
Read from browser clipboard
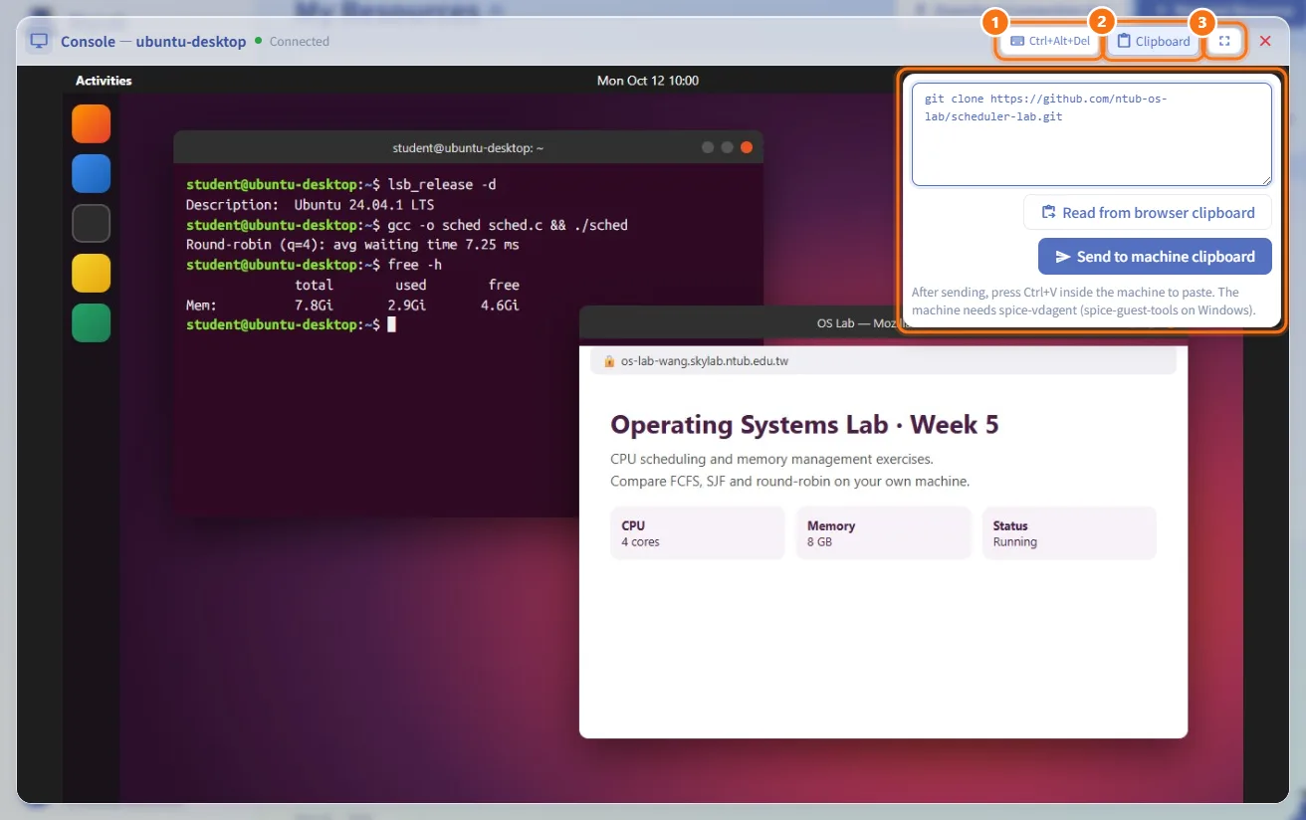(x=1148, y=212)
